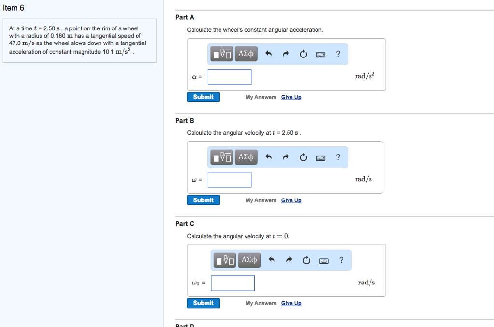This screenshot has height=327, width=494.
Task: Click the α answer input field in Part A
Action: [x=230, y=76]
